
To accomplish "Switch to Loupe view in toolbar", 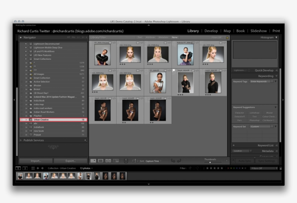I will pyautogui.click(x=101, y=161).
